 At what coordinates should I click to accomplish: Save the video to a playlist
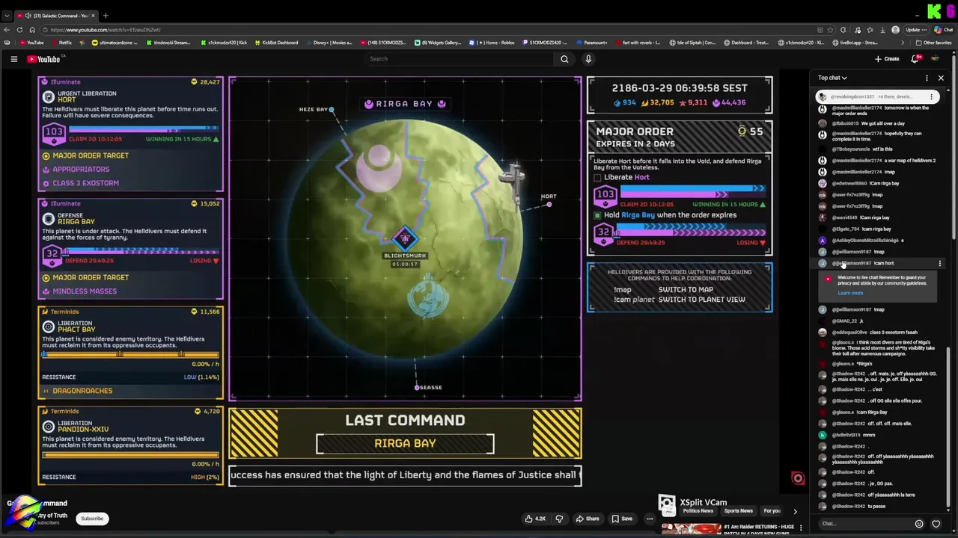tap(621, 519)
